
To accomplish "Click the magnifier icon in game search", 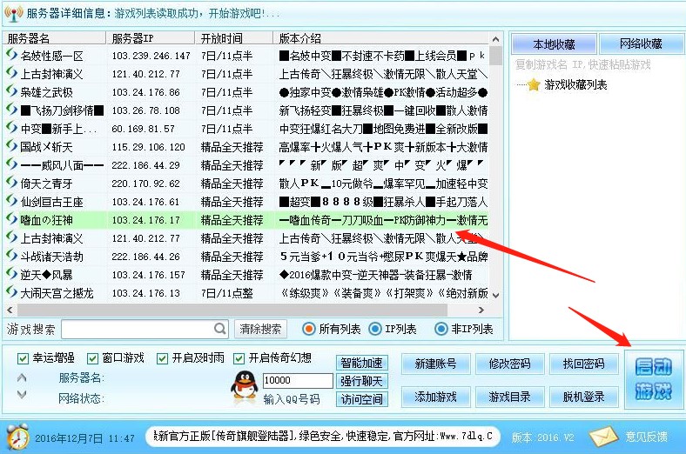I will click(220, 329).
